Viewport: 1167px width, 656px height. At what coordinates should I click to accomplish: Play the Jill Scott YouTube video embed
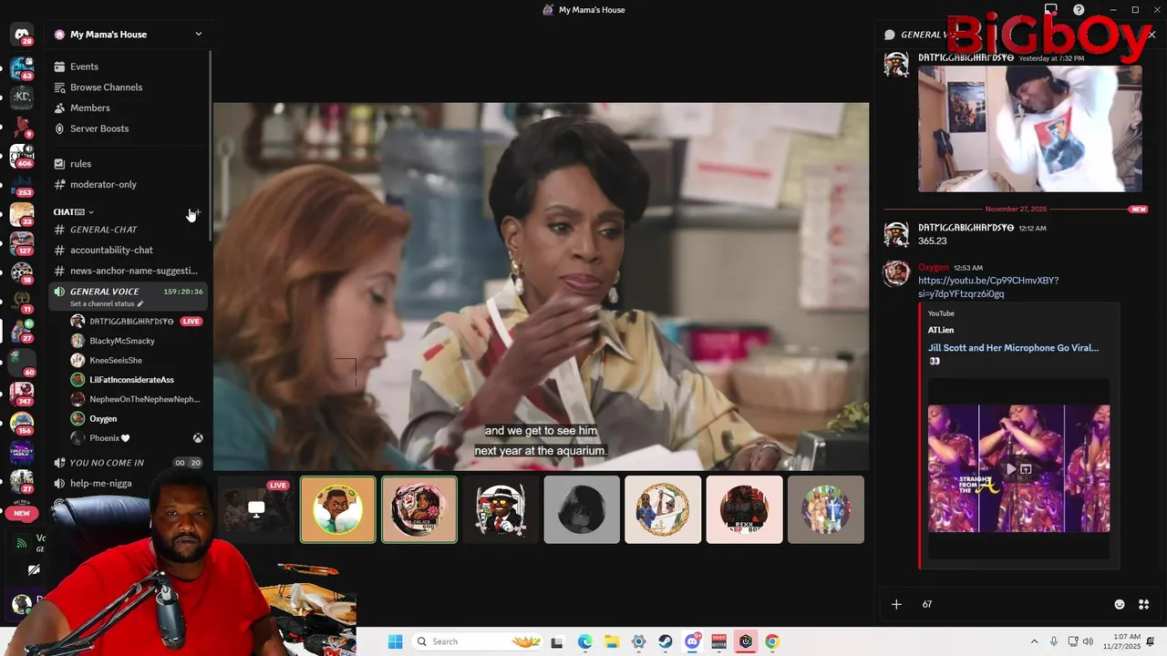(x=1010, y=469)
